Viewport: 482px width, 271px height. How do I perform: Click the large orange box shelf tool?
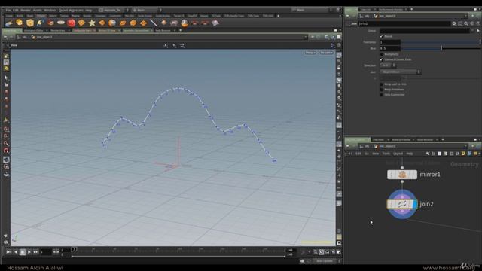click(30, 23)
